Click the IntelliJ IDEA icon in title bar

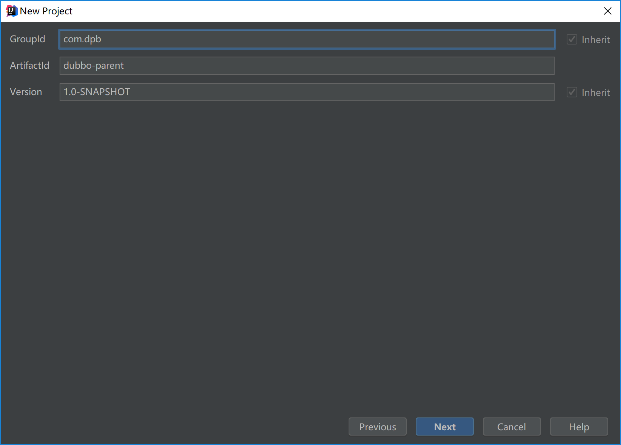(12, 11)
